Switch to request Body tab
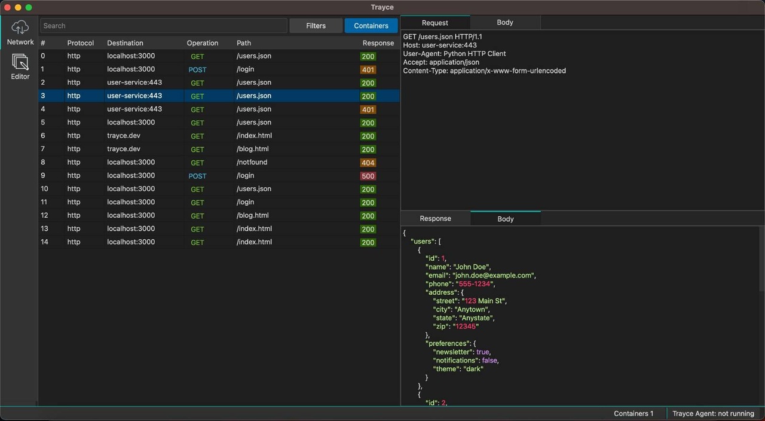 pyautogui.click(x=505, y=23)
